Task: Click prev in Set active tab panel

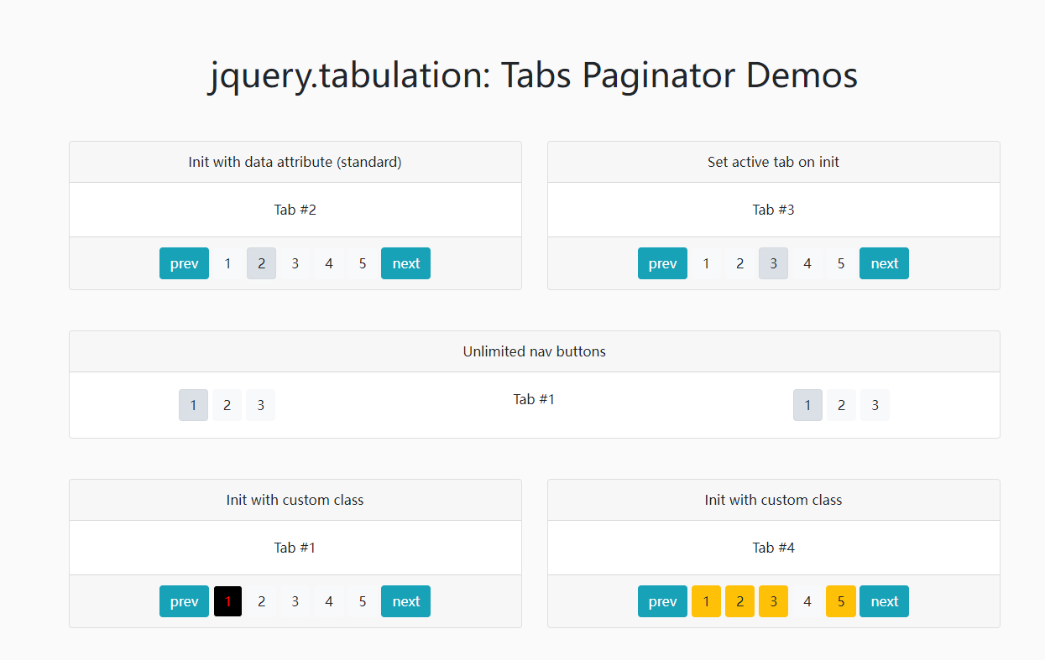Action: coord(662,263)
